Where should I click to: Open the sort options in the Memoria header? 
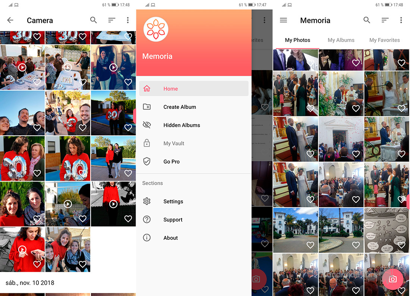click(x=385, y=21)
